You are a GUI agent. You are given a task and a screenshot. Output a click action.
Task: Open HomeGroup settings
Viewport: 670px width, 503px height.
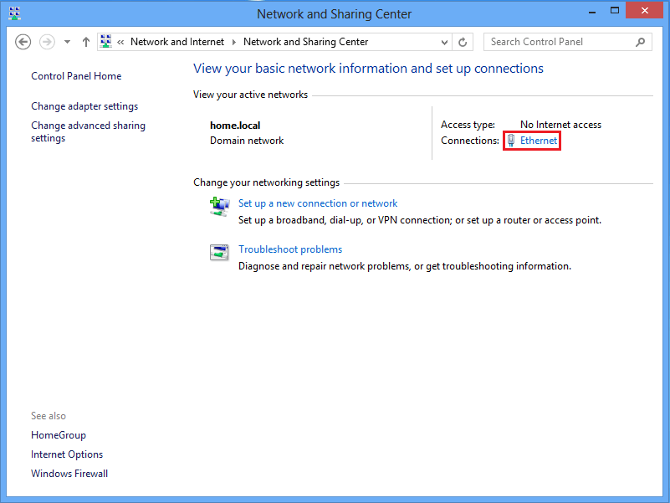(x=59, y=435)
